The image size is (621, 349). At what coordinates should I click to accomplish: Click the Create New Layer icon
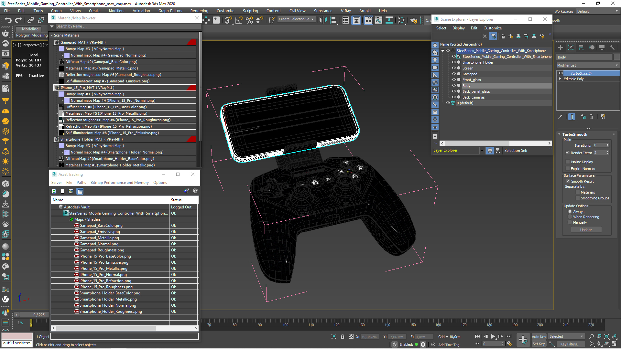coord(511,36)
